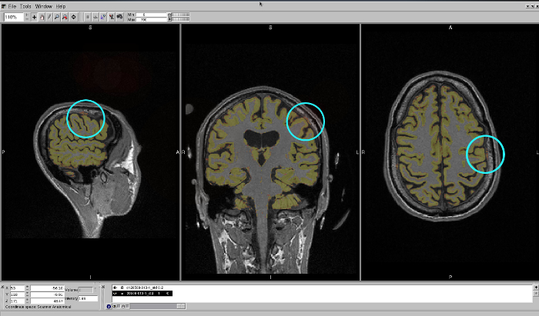The width and height of the screenshot is (539, 316).
Task: Click the application icon left of File
Action: click(3, 6)
